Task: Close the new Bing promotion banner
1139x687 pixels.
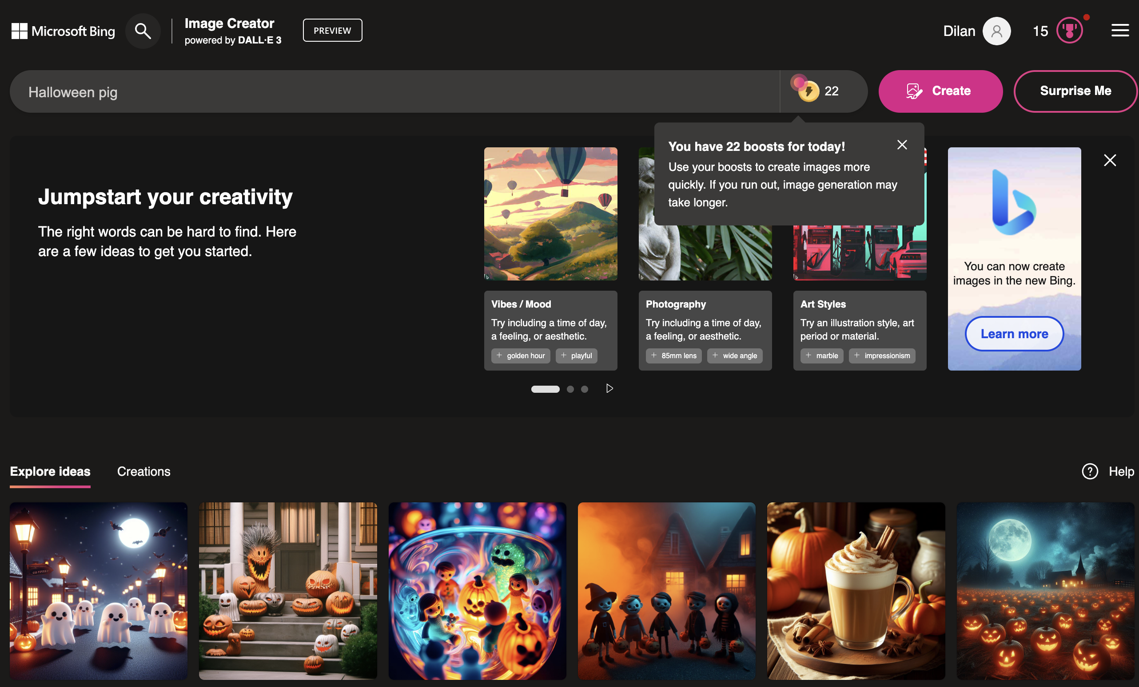Action: click(x=1110, y=160)
